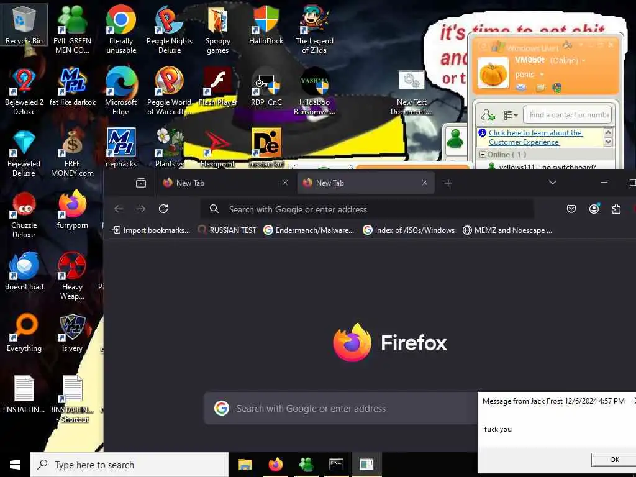The width and height of the screenshot is (636, 477).
Task: Launch Plants vs shortcut on desktop
Action: pos(170,148)
